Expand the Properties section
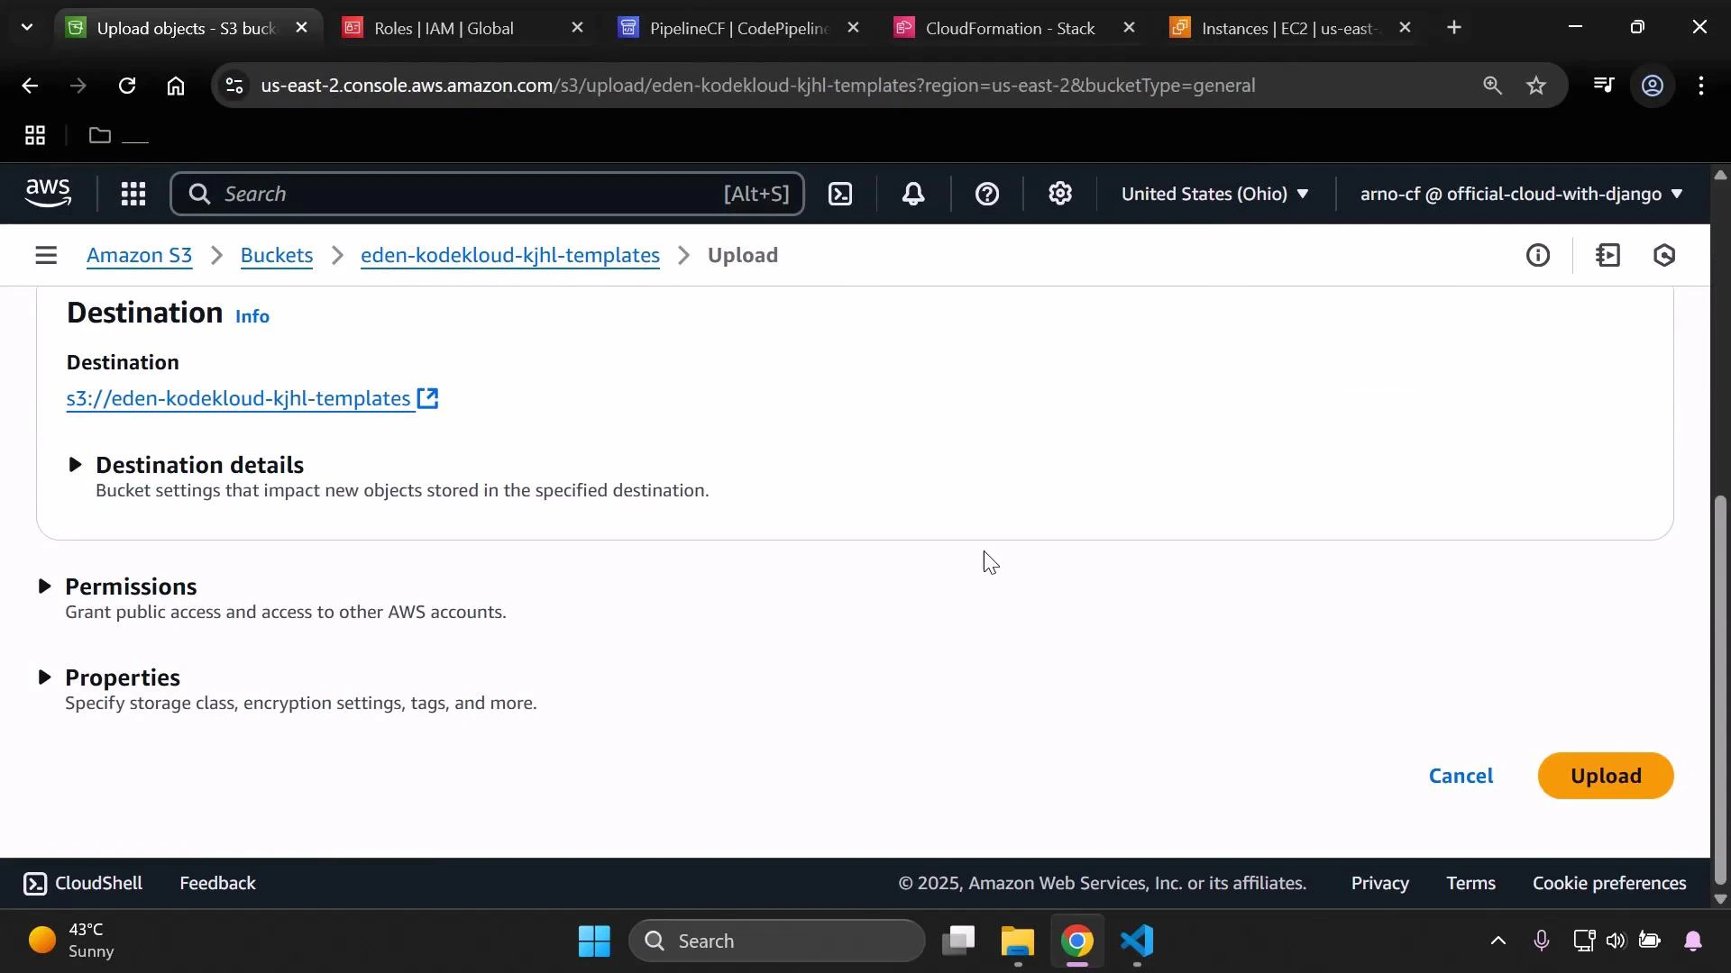 coord(44,677)
